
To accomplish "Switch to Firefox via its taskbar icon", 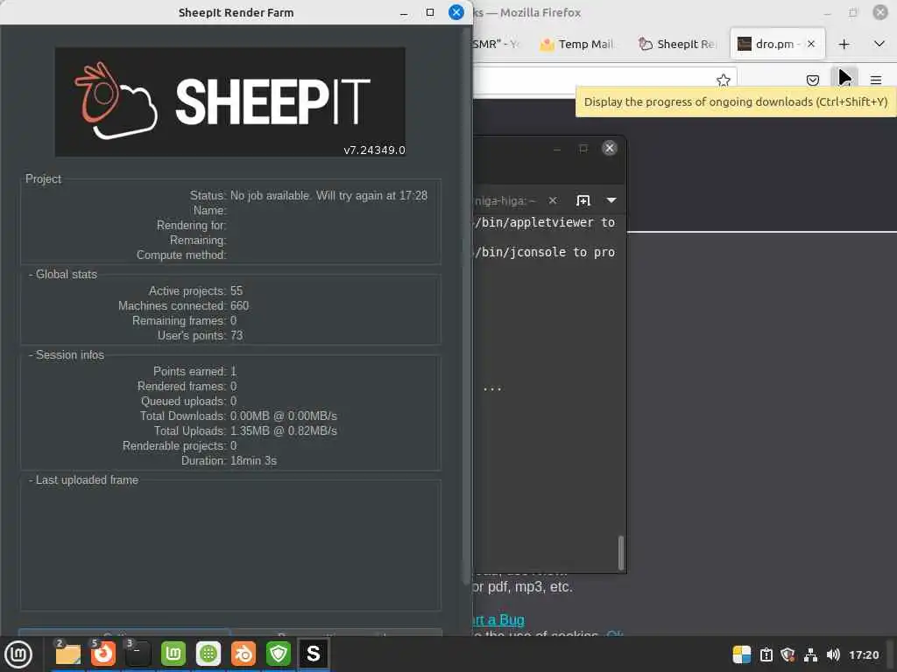I will tap(103, 654).
